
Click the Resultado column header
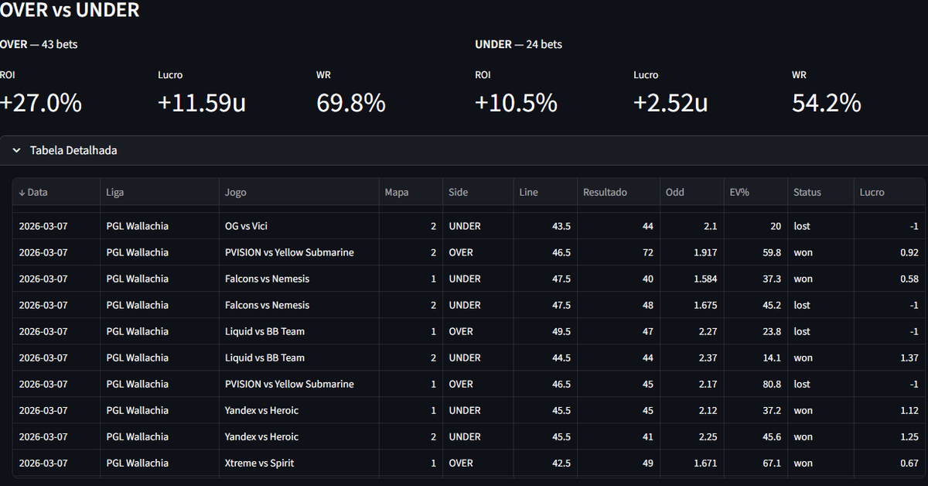click(619, 192)
